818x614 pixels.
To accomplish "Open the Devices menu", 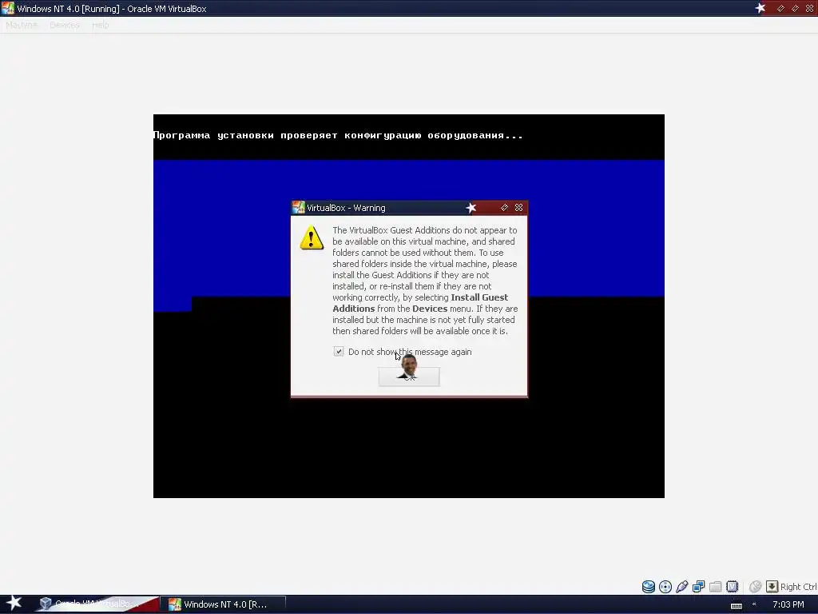I will pos(65,25).
